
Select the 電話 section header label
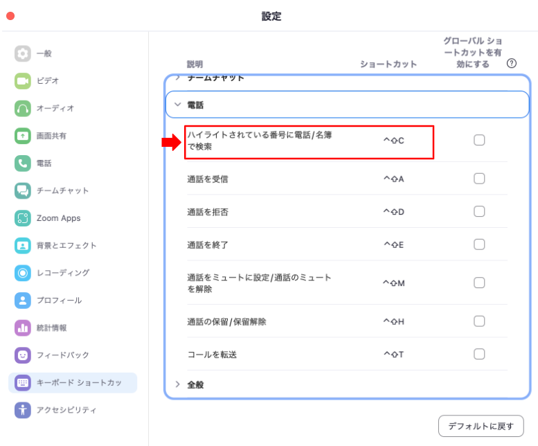click(x=195, y=105)
